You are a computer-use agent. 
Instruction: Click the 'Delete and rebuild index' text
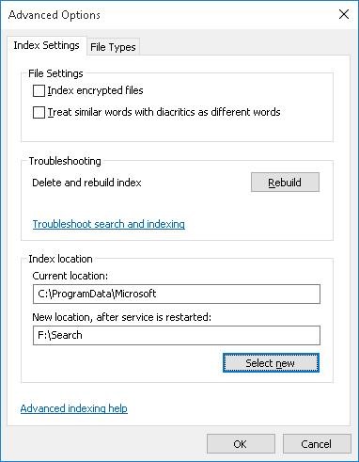point(86,183)
